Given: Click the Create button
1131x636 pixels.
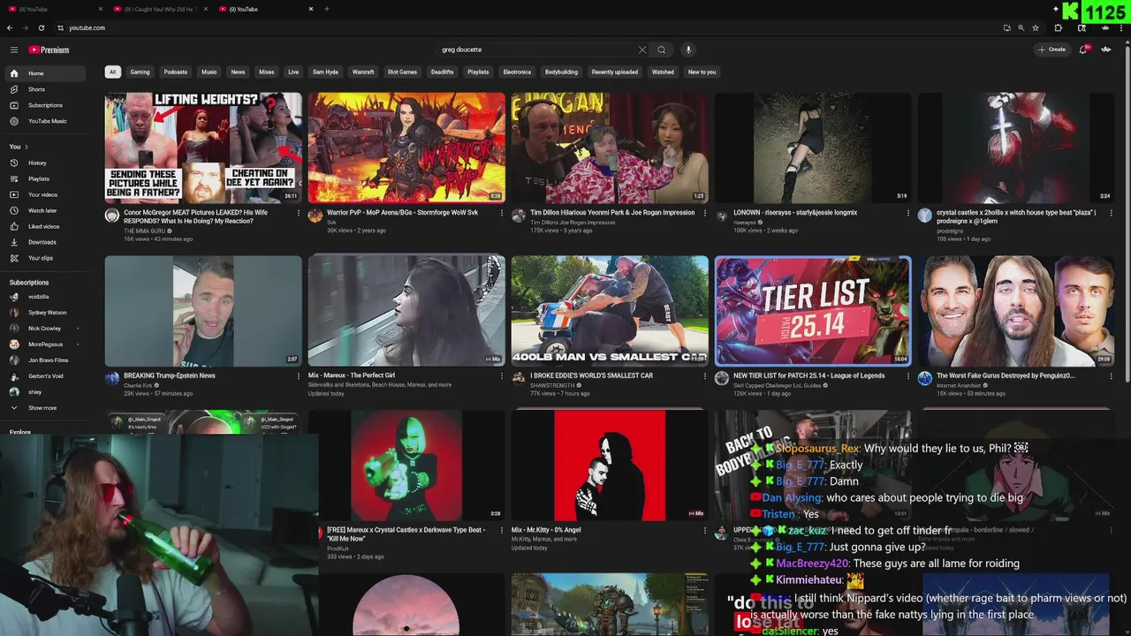Looking at the screenshot, I should click(x=1052, y=49).
